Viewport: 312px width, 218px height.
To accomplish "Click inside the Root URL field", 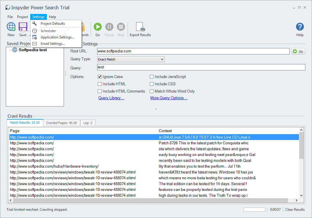I will click(193, 51).
